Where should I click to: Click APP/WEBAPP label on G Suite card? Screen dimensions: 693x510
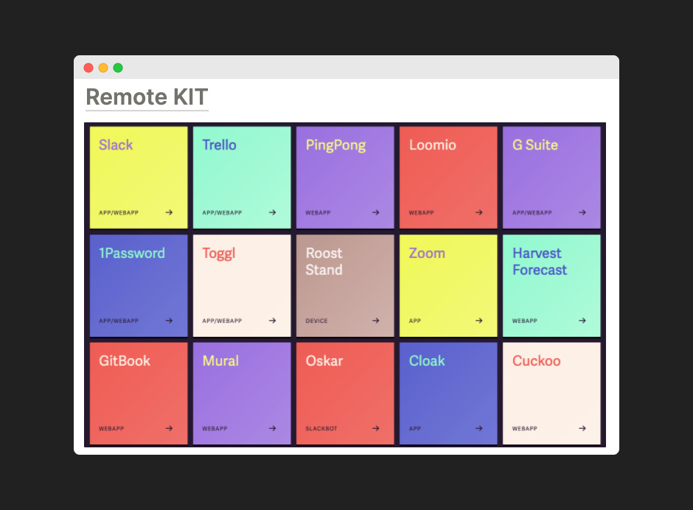(x=532, y=212)
